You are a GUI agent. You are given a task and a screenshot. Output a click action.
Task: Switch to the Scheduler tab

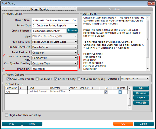[115, 9]
